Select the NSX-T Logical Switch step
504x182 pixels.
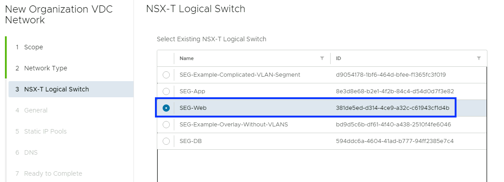click(56, 89)
